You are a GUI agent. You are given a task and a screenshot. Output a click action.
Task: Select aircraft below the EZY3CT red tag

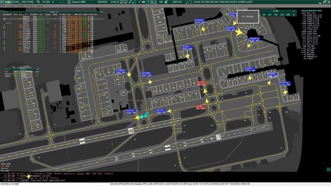(x=205, y=91)
